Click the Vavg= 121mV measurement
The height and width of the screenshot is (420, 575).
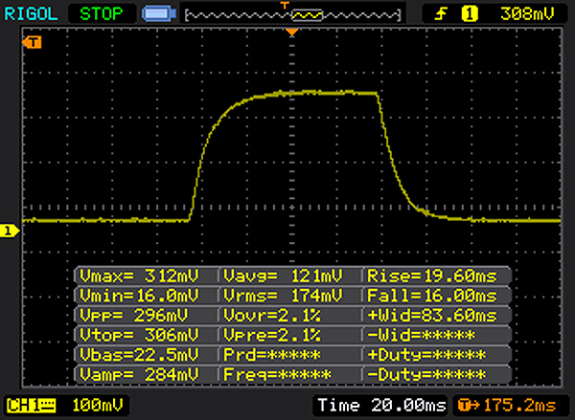pyautogui.click(x=283, y=276)
